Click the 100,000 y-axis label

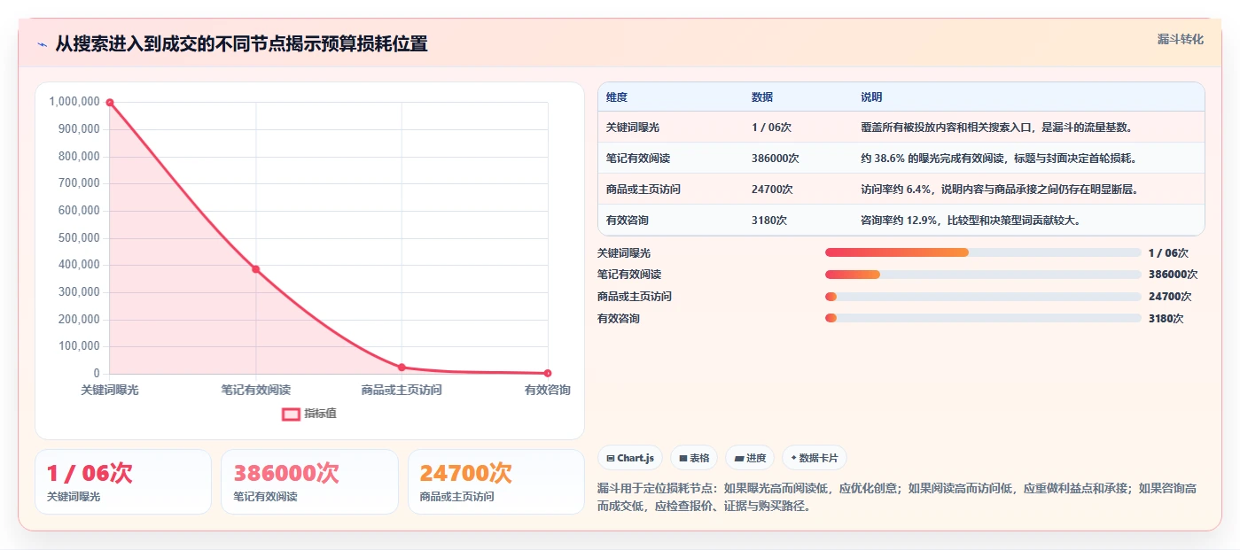(79, 346)
